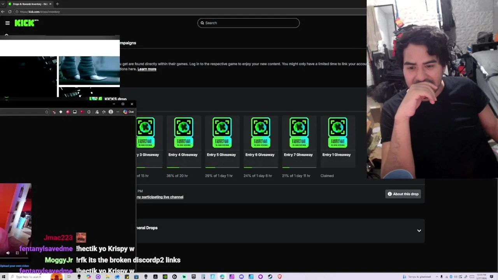
Task: Click the Entry 7 Giveaway drop badge
Action: pyautogui.click(x=299, y=133)
